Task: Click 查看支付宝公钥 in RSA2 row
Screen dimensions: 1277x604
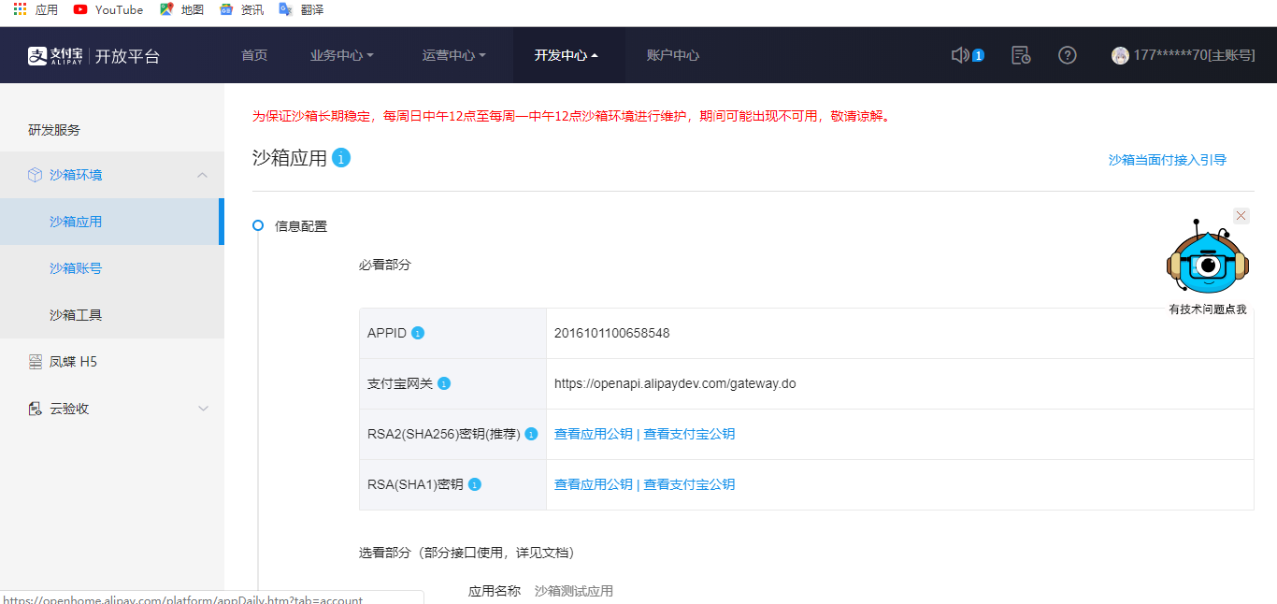Action: tap(689, 434)
